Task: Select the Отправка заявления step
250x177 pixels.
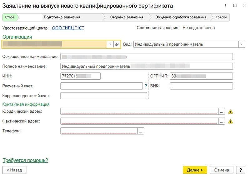Action: coord(124,17)
